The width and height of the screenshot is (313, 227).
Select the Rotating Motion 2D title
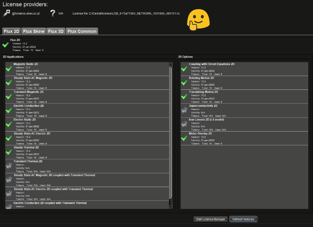pyautogui.click(x=201, y=78)
